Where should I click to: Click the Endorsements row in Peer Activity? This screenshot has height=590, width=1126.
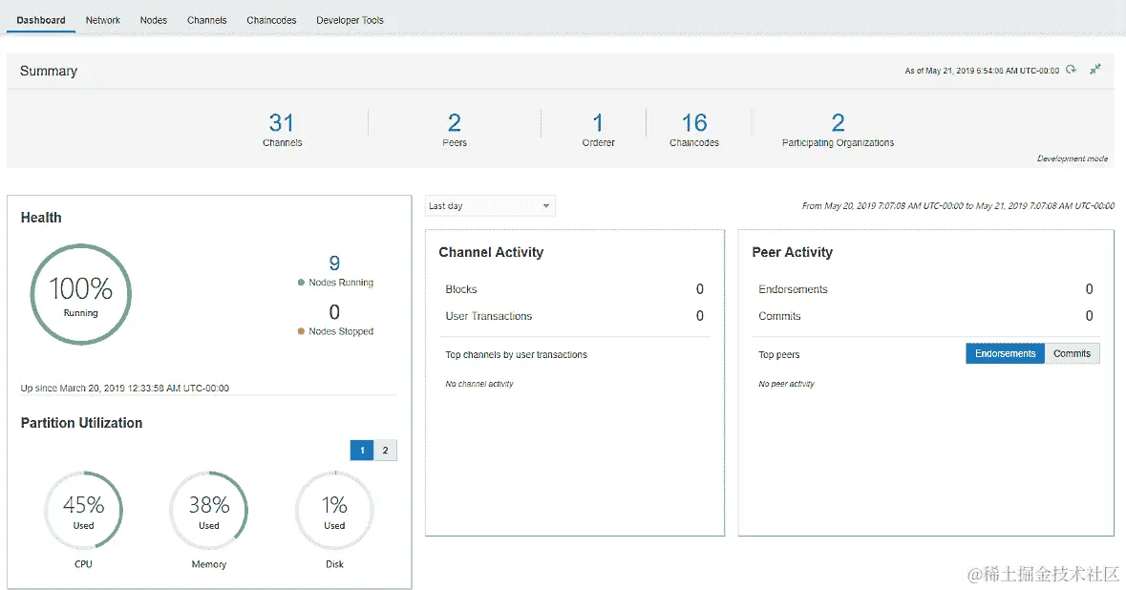point(925,289)
